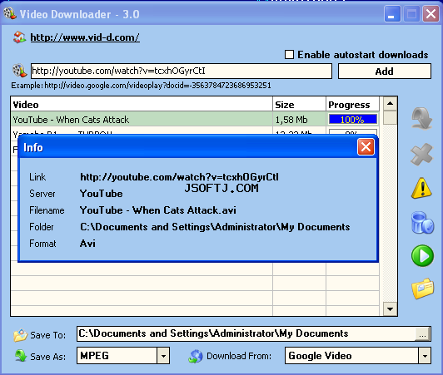Click the list scrollbar up arrow
443x375 pixels.
391,104
